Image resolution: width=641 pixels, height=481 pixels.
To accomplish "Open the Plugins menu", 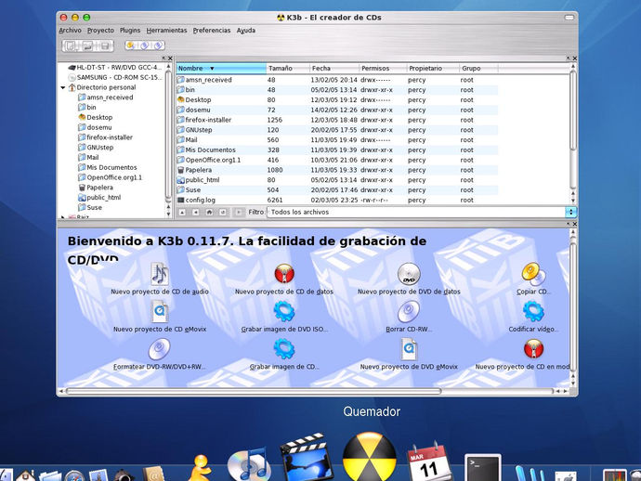I will tap(130, 31).
